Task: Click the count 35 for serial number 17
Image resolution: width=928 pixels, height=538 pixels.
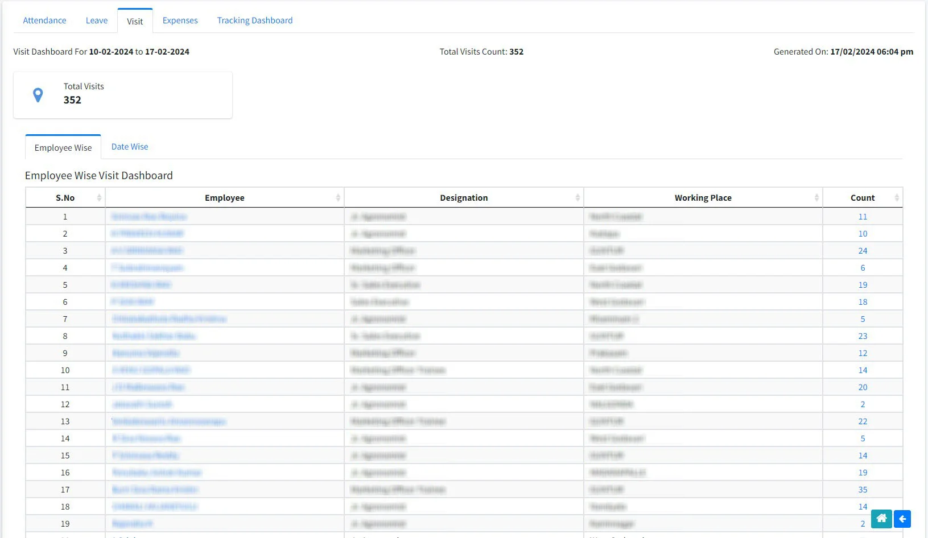Action: click(863, 489)
